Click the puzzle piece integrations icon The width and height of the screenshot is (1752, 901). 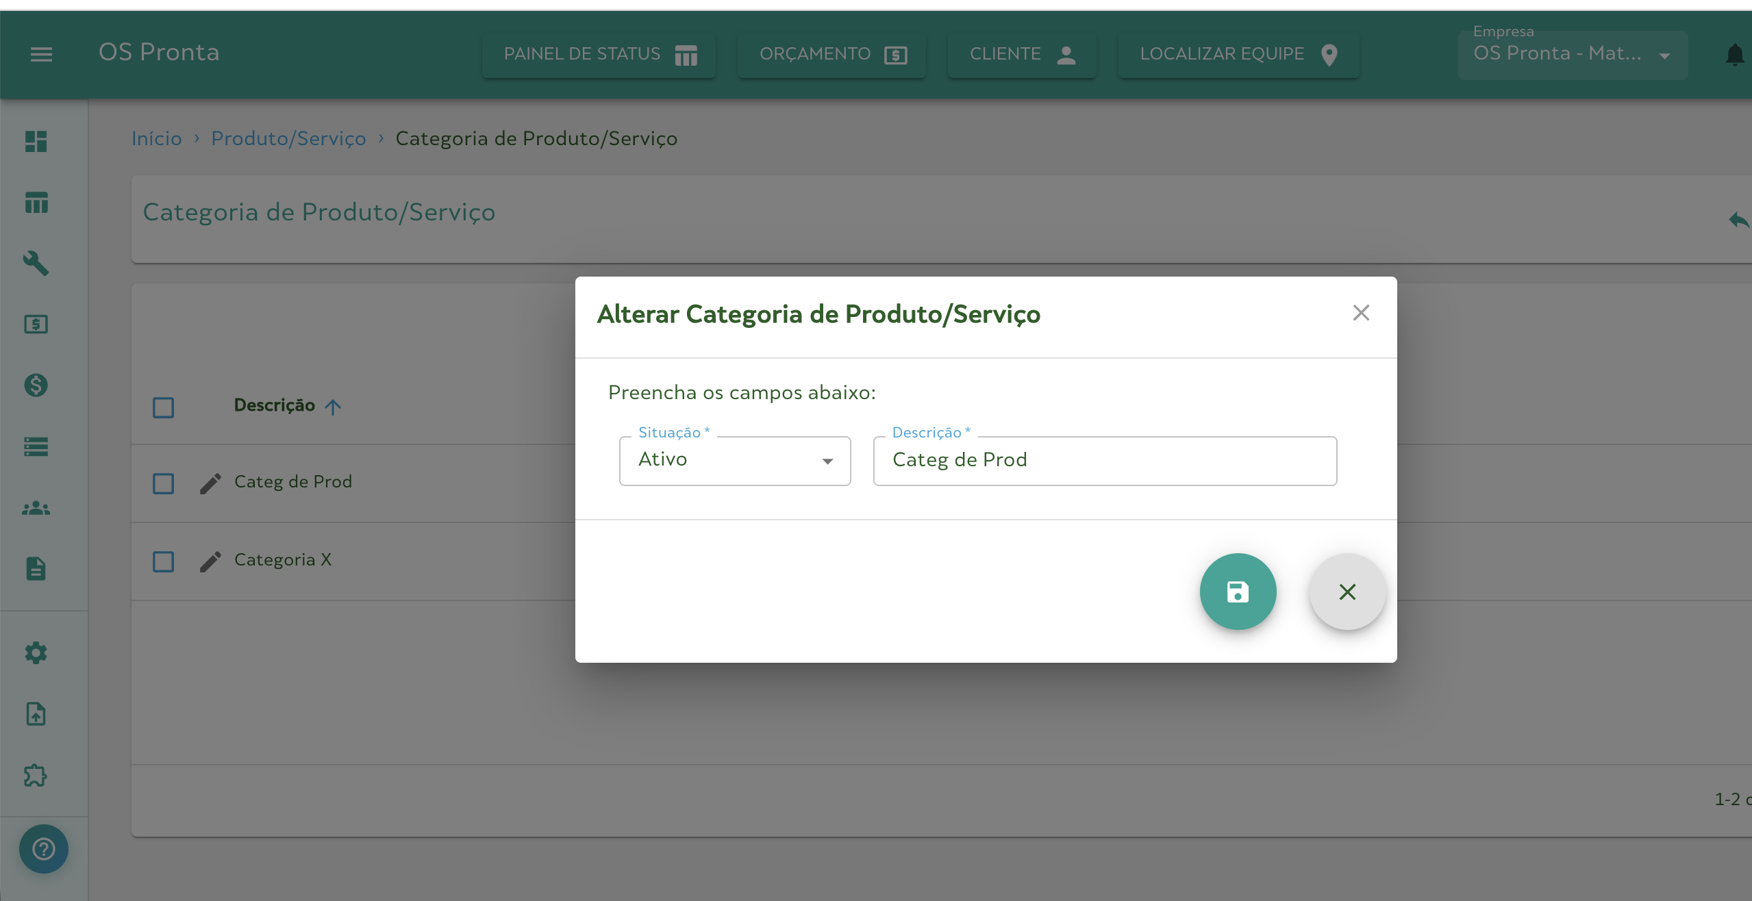[36, 776]
